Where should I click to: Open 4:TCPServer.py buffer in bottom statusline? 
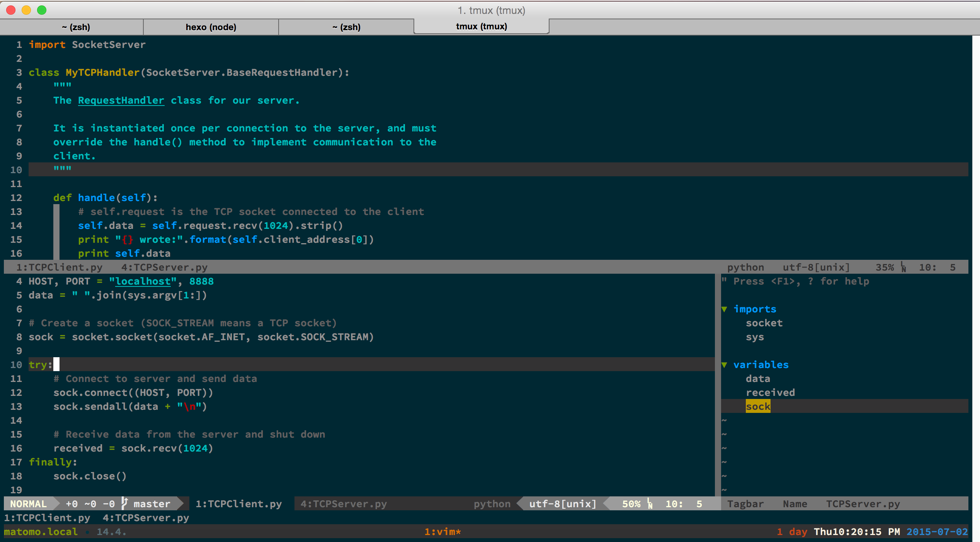coord(344,504)
